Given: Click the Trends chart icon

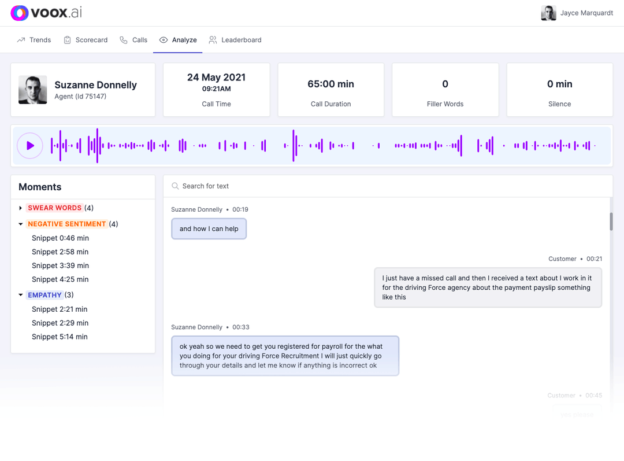Looking at the screenshot, I should tap(21, 40).
